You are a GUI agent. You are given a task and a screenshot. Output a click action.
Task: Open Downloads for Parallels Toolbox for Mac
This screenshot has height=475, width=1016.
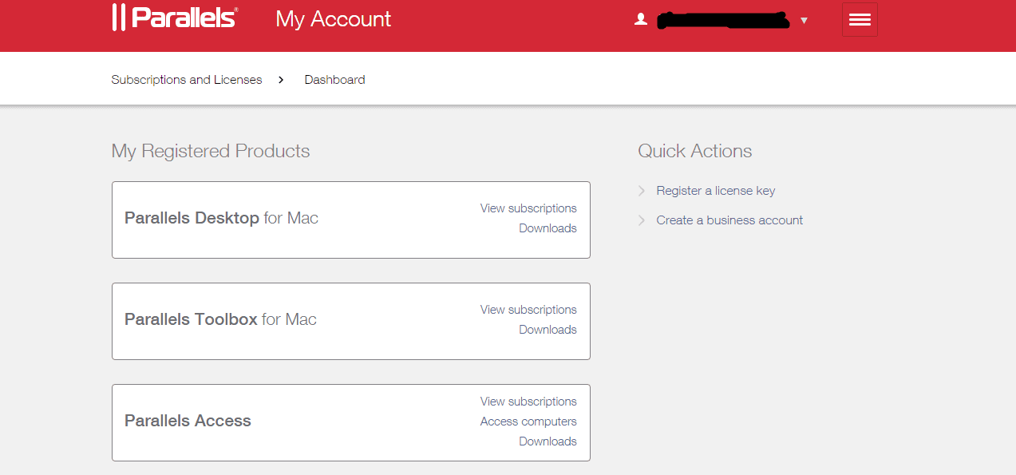point(548,330)
